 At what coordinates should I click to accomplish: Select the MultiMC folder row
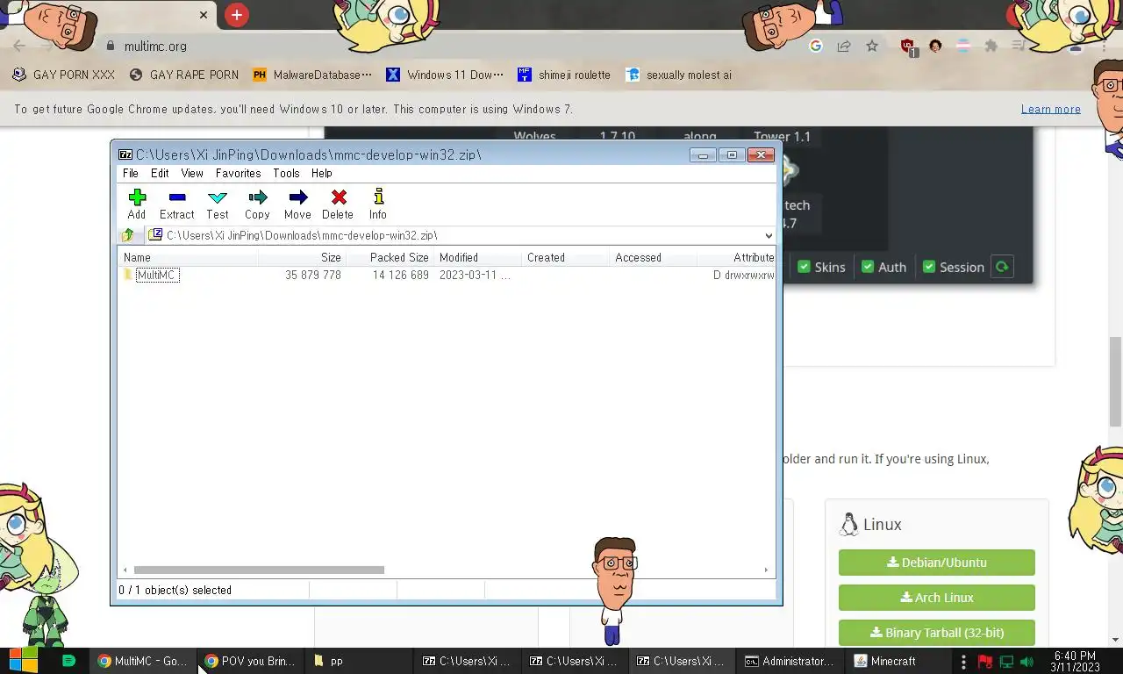tap(447, 275)
